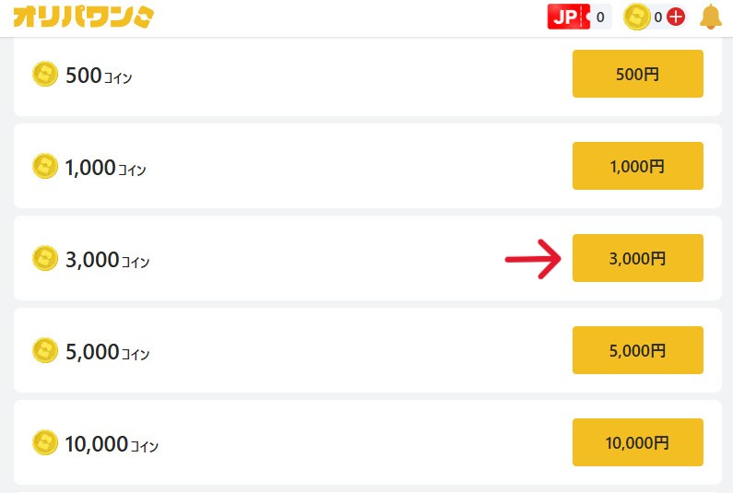The width and height of the screenshot is (733, 493).
Task: Click the coin icon beside 5,000コイン
Action: [x=45, y=351]
